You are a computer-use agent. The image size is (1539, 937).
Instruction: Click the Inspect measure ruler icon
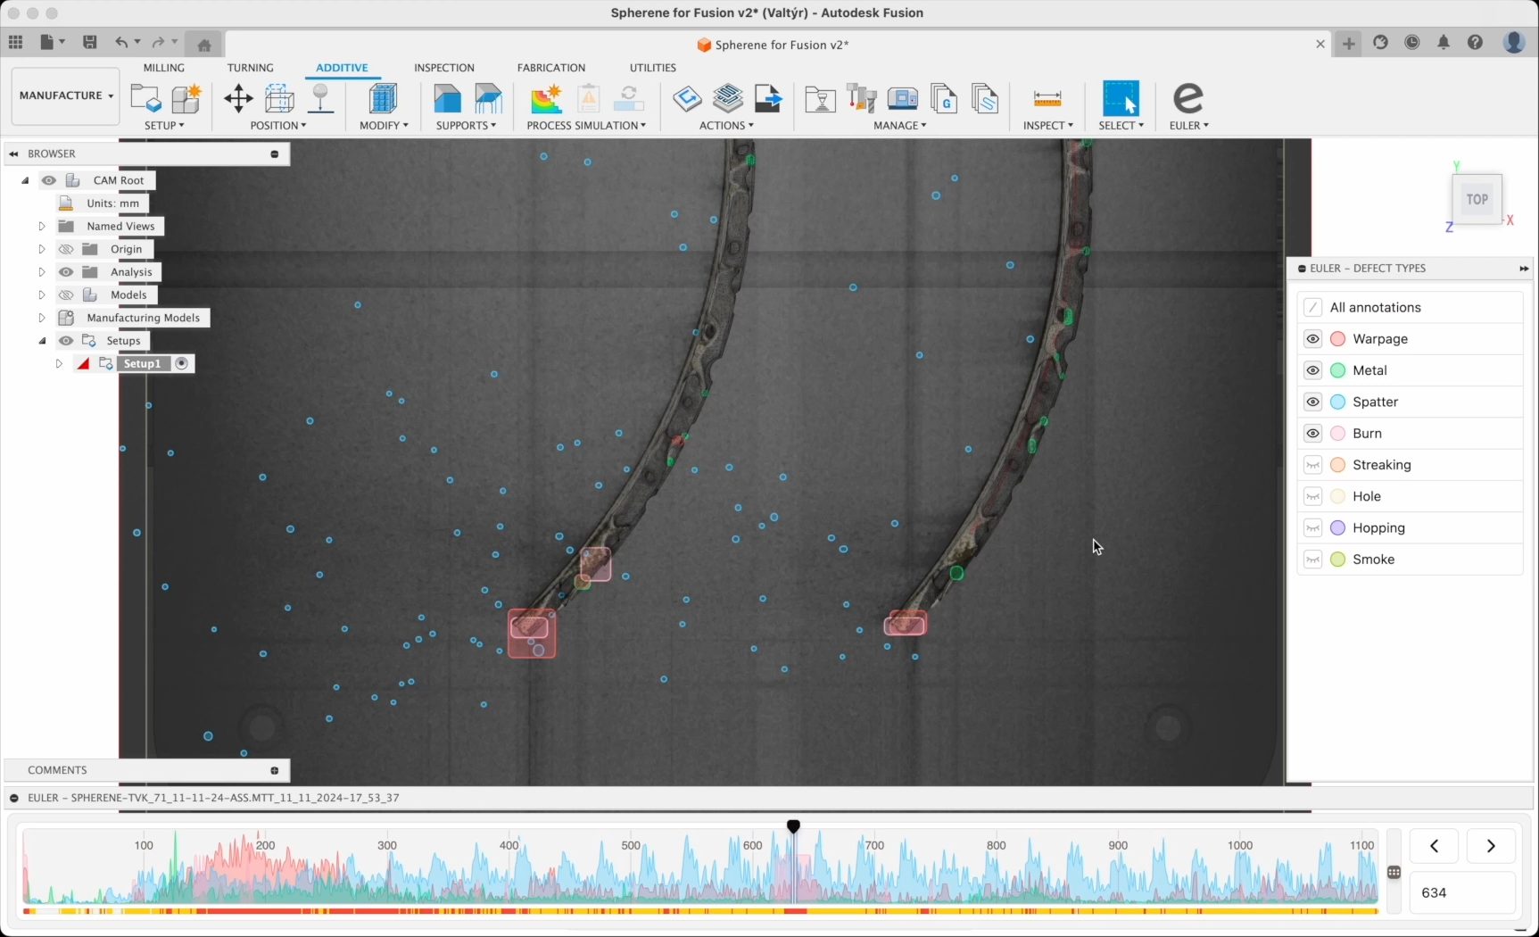tap(1047, 98)
